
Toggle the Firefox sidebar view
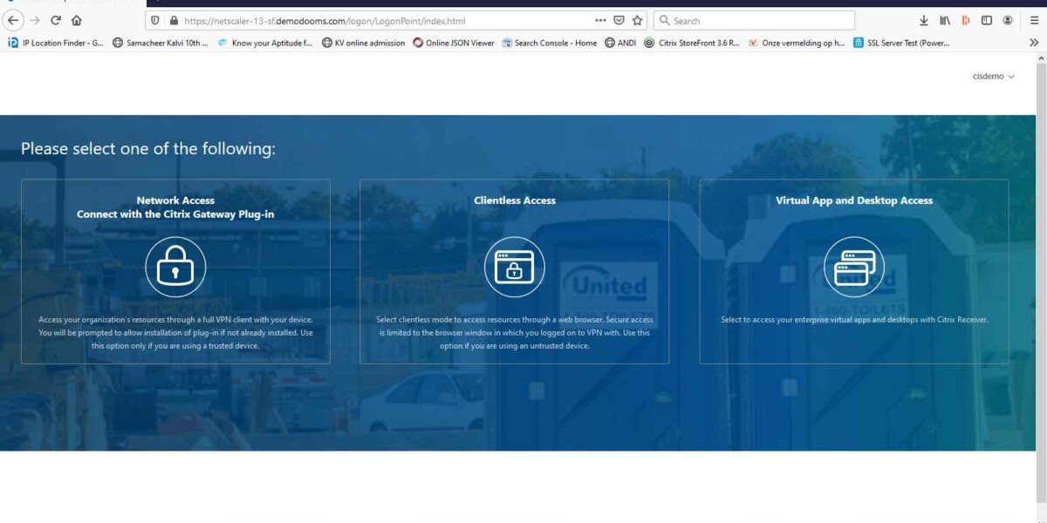[x=987, y=20]
